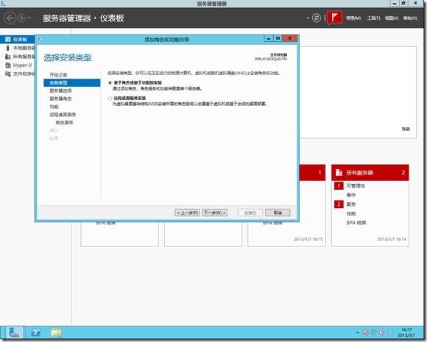Image resolution: width=427 pixels, height=342 pixels.
Task: Click red badge 1 beside 可管理性
Action: 339,186
